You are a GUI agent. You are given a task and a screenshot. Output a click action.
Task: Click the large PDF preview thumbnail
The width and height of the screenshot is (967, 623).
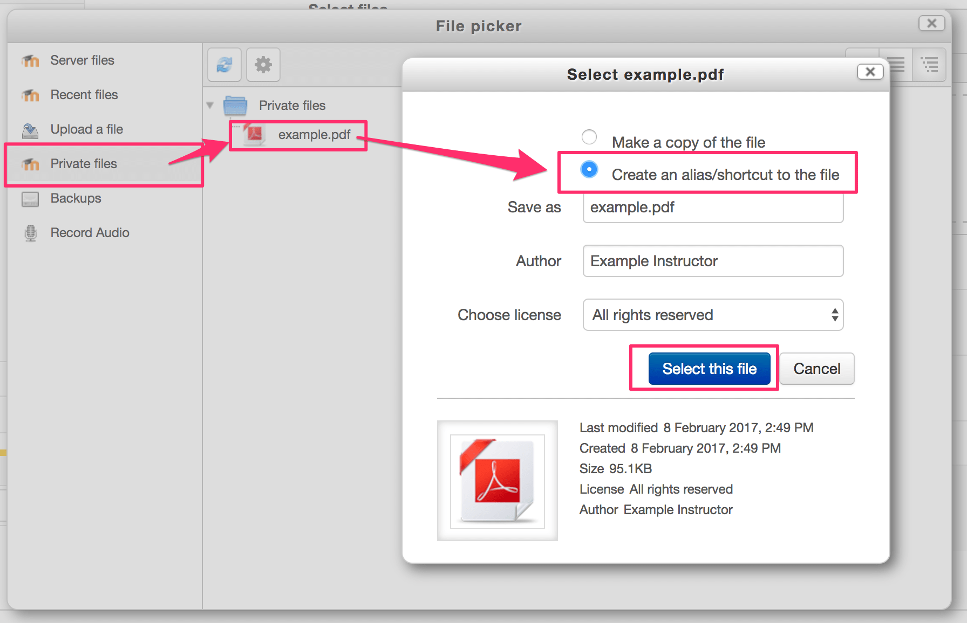pyautogui.click(x=497, y=481)
